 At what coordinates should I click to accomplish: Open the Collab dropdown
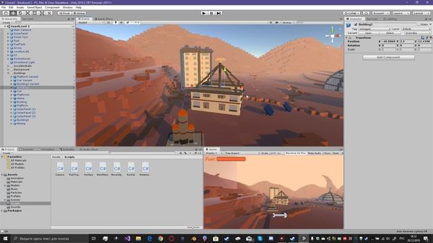352,13
